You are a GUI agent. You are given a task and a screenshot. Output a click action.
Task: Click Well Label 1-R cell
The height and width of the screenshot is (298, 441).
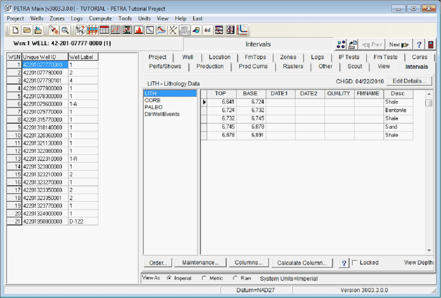click(83, 159)
